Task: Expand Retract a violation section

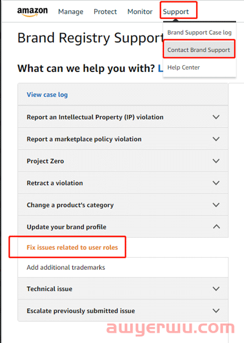Action: pos(123,183)
